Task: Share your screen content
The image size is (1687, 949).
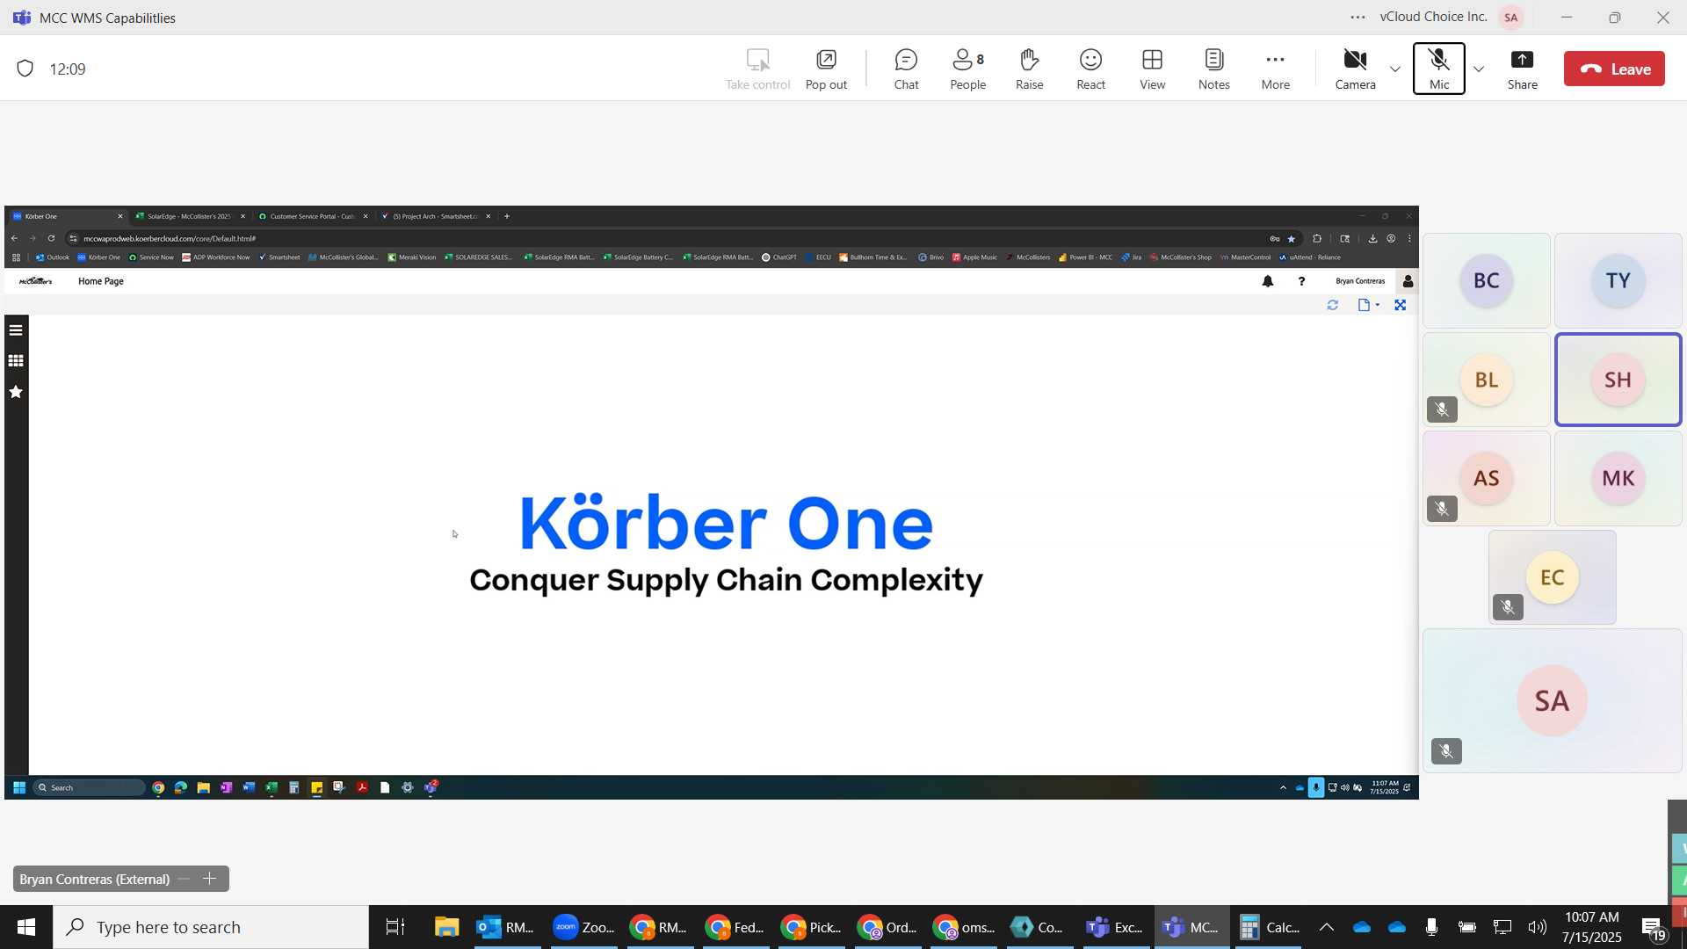Action: click(x=1522, y=69)
